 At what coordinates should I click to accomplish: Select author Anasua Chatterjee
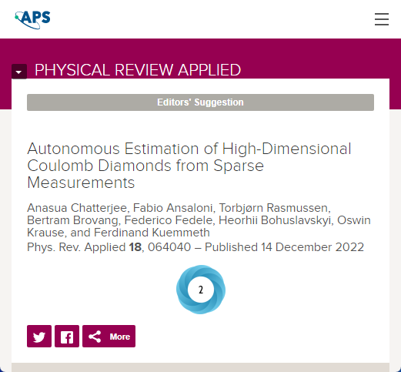(x=77, y=208)
